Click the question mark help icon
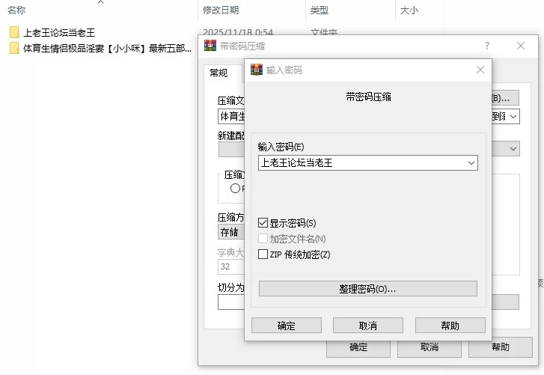The width and height of the screenshot is (544, 375). coord(487,46)
